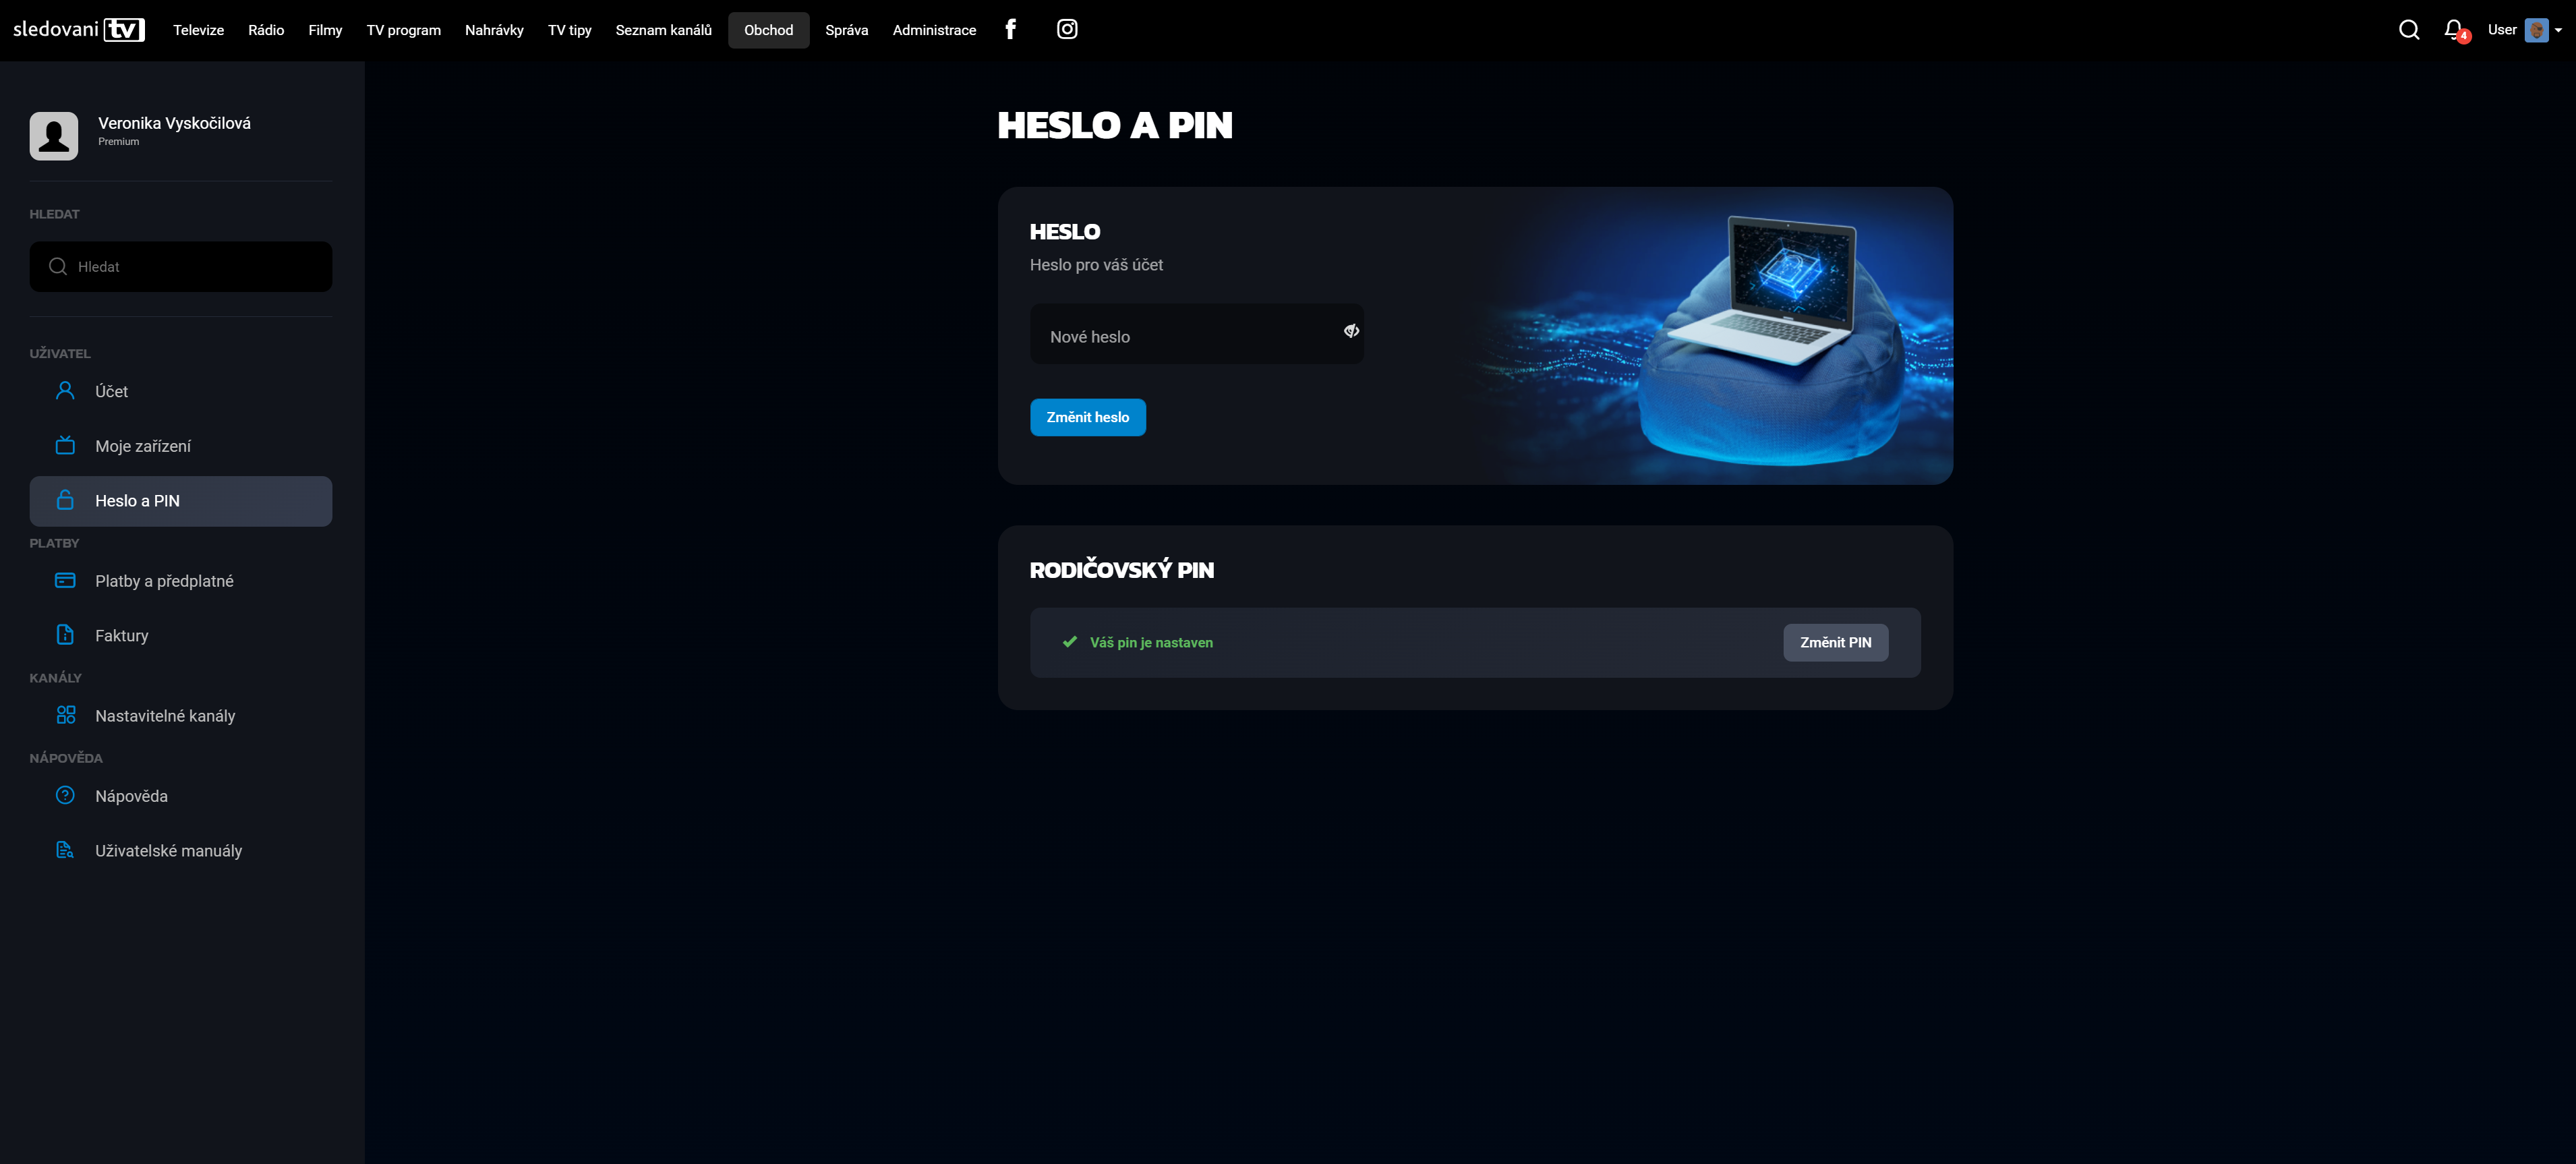Open the notifications bell

click(x=2453, y=30)
